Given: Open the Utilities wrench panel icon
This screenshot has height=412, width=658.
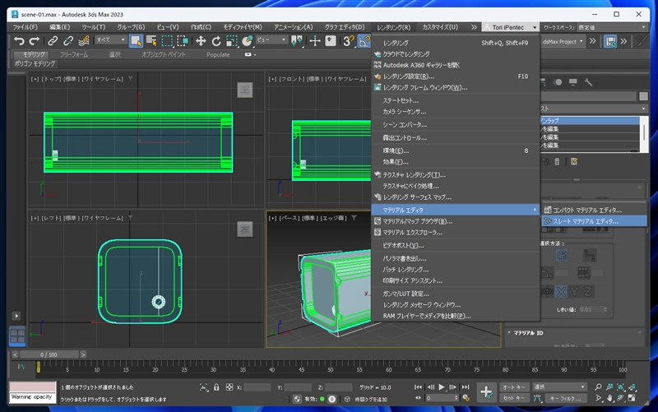Looking at the screenshot, I should coord(588,82).
